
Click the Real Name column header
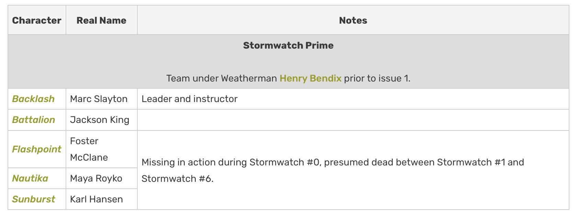point(101,21)
